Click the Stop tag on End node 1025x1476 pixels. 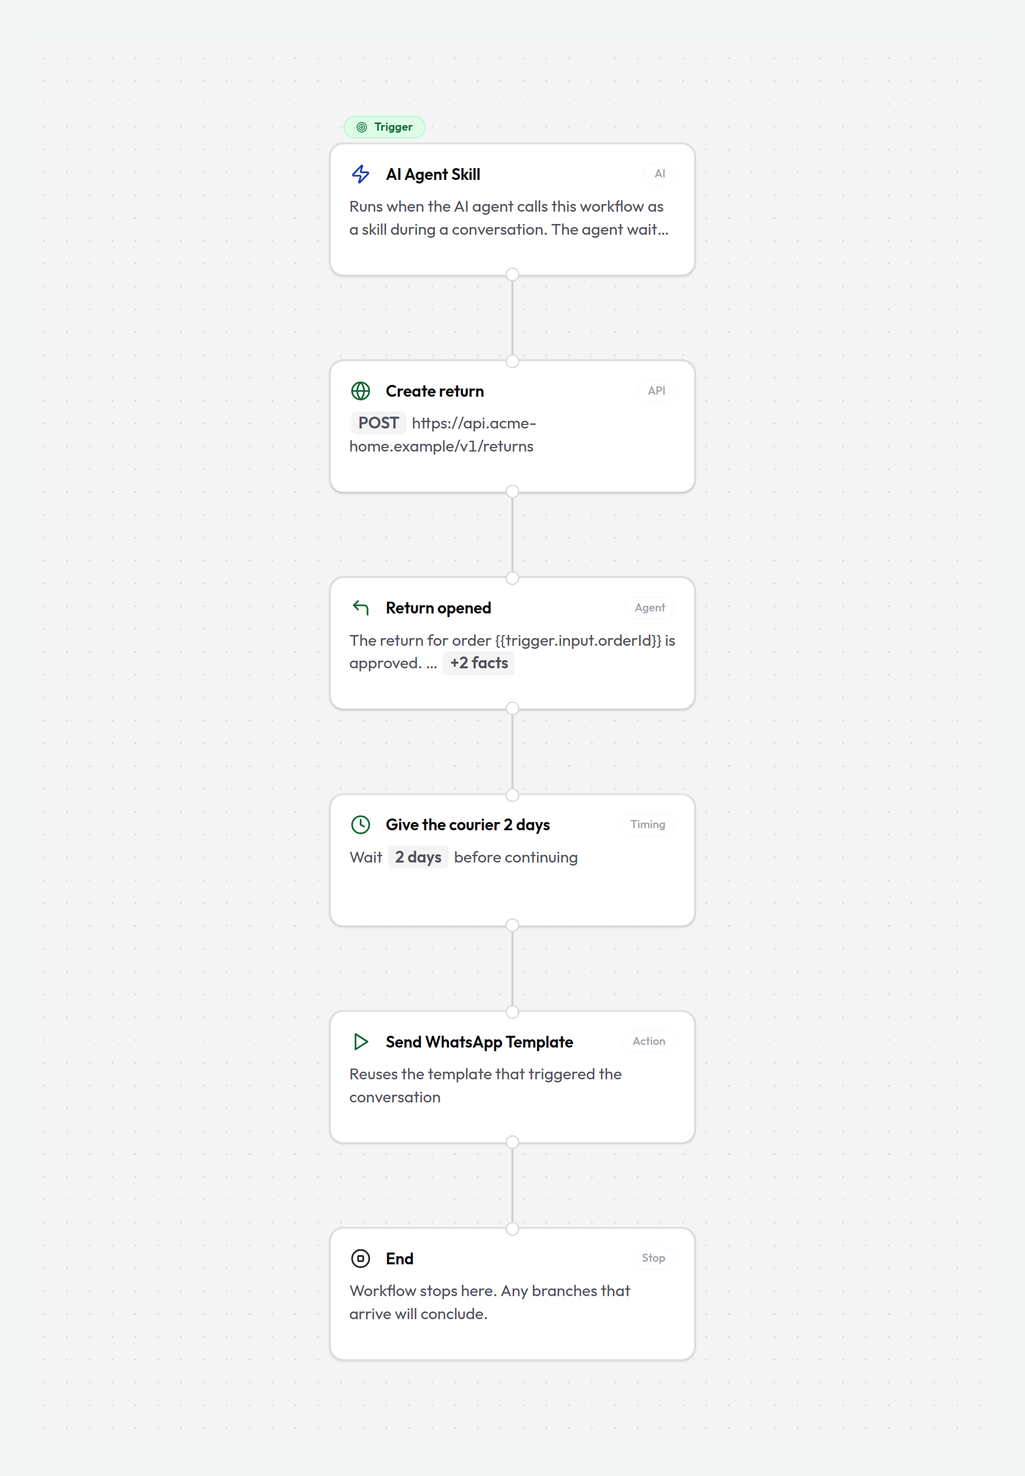click(x=653, y=1258)
